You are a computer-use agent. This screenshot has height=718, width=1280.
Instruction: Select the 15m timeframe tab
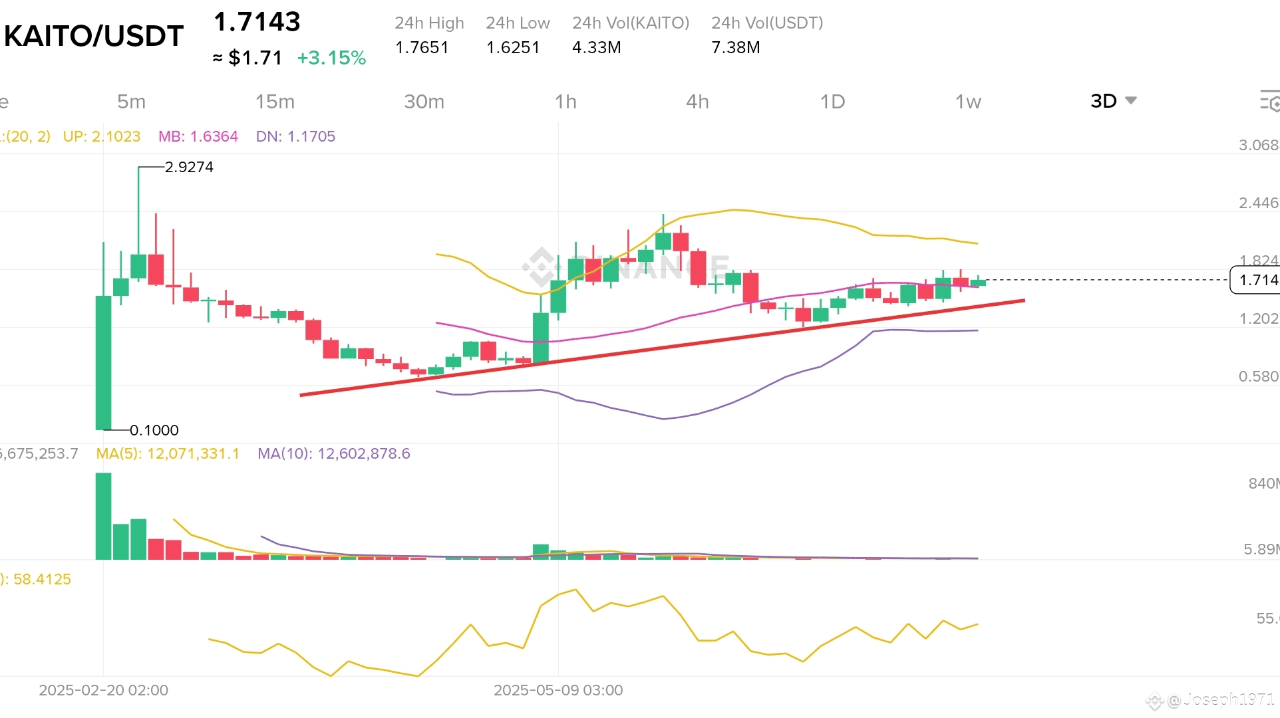(275, 102)
